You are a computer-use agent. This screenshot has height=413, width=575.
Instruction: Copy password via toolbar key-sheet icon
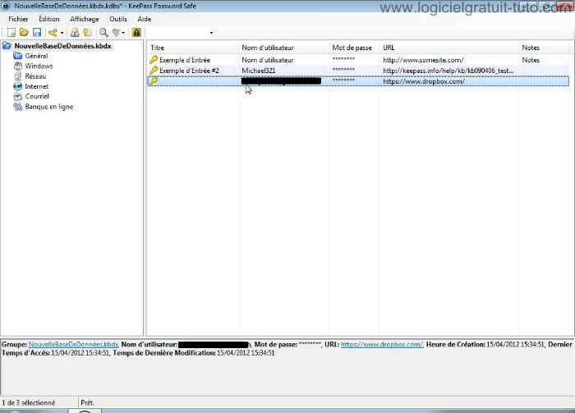(88, 33)
